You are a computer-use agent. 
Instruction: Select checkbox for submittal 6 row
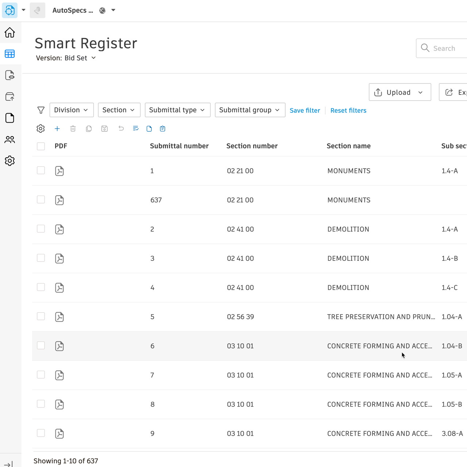point(41,346)
